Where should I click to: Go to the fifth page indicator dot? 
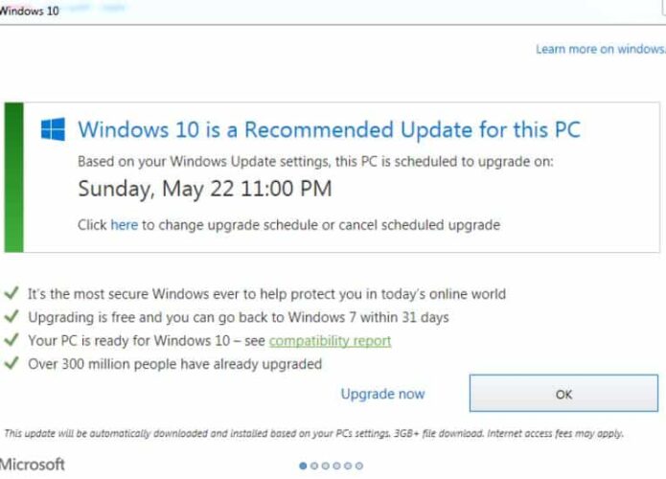(x=348, y=466)
